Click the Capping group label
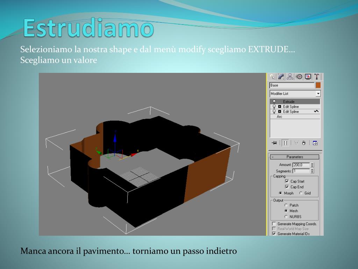The height and width of the screenshot is (269, 358). pos(279,176)
